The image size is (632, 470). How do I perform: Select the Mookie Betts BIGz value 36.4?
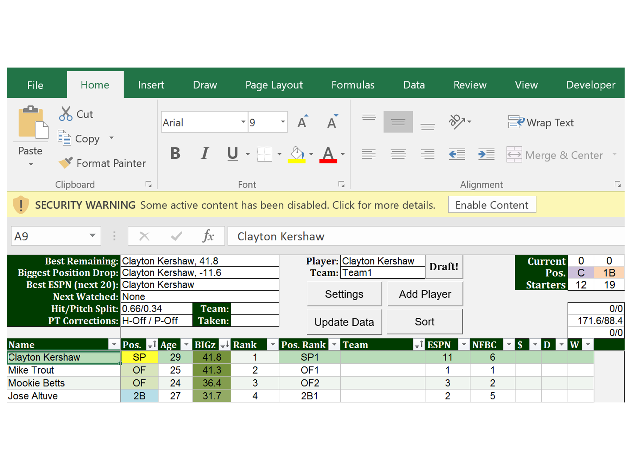click(211, 383)
